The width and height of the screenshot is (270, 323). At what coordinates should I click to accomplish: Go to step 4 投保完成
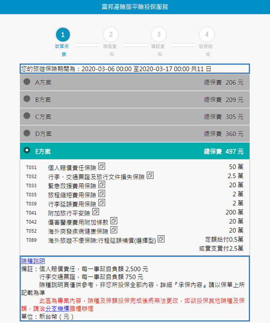pos(207,34)
